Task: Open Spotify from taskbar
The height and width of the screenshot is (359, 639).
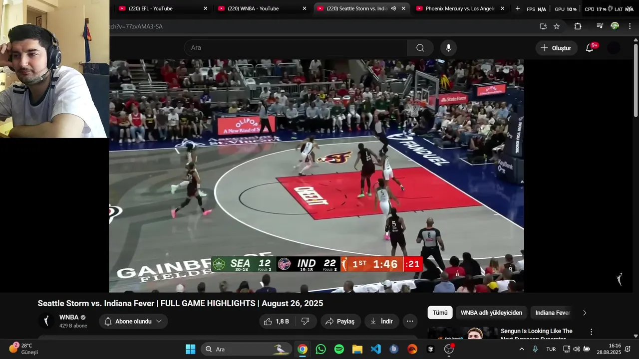Action: pos(339,349)
